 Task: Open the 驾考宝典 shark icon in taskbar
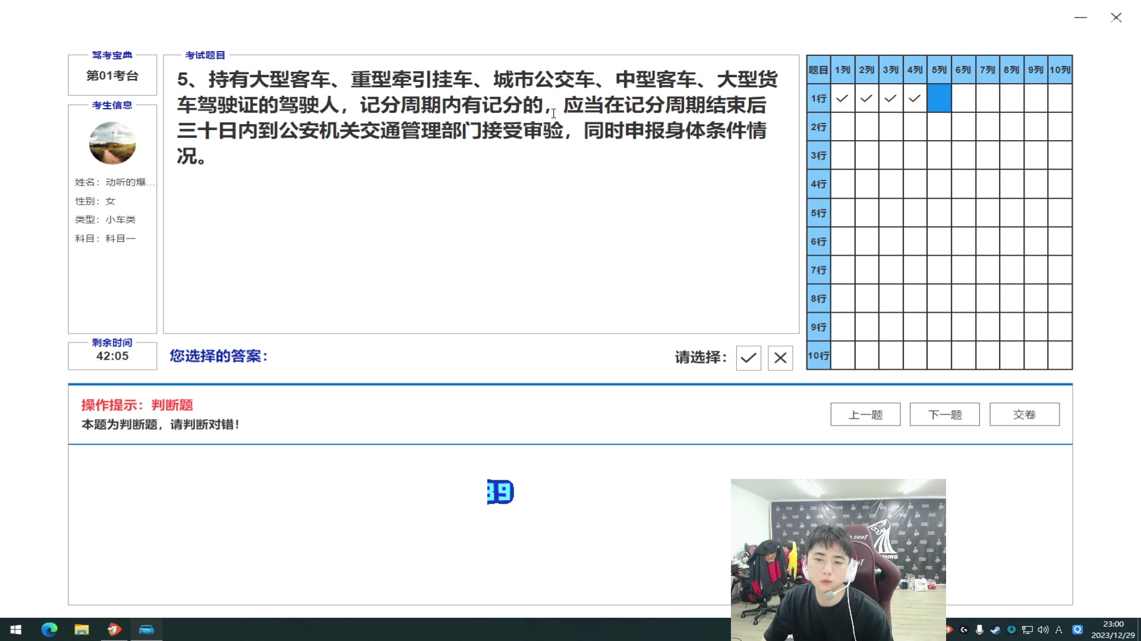114,630
